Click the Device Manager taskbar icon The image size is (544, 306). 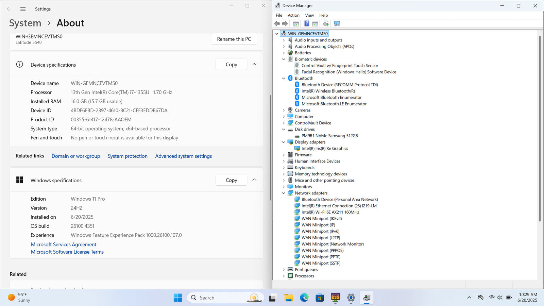(367, 297)
